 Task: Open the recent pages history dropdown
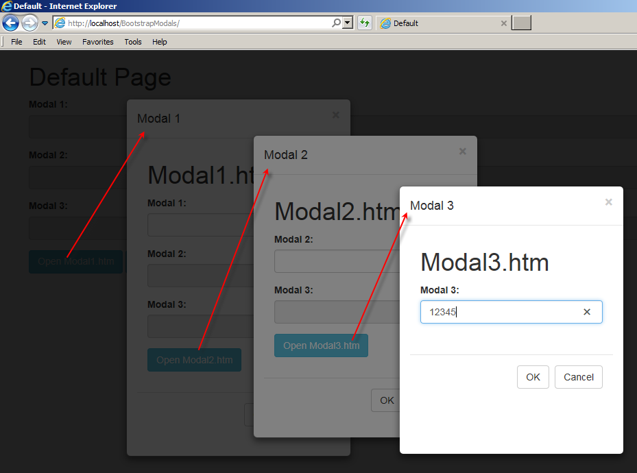point(45,23)
